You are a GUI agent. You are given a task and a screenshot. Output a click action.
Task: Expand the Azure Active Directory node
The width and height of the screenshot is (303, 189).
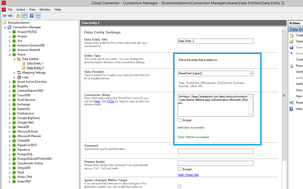10,82
